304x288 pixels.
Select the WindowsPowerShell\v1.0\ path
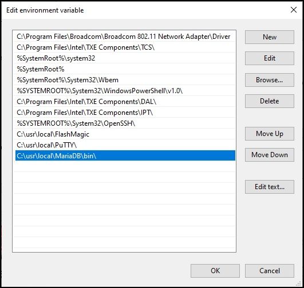click(x=125, y=91)
